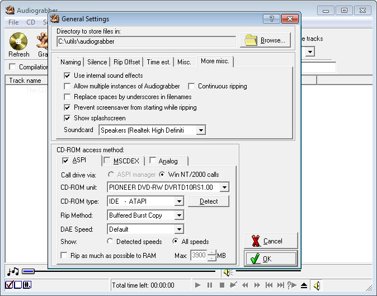
Task: Click the red check-all tracks icon
Action: (x=9, y=285)
